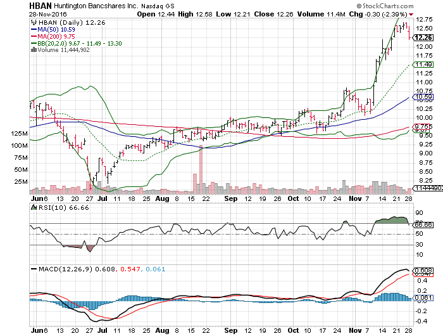The height and width of the screenshot is (336, 443).
Task: Click the 90 level on RSI scale
Action: click(x=419, y=213)
